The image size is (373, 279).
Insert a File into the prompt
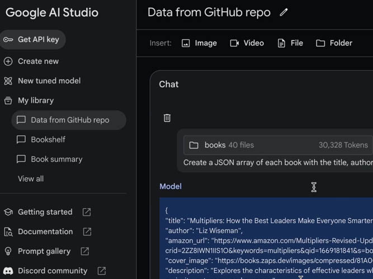pyautogui.click(x=290, y=43)
